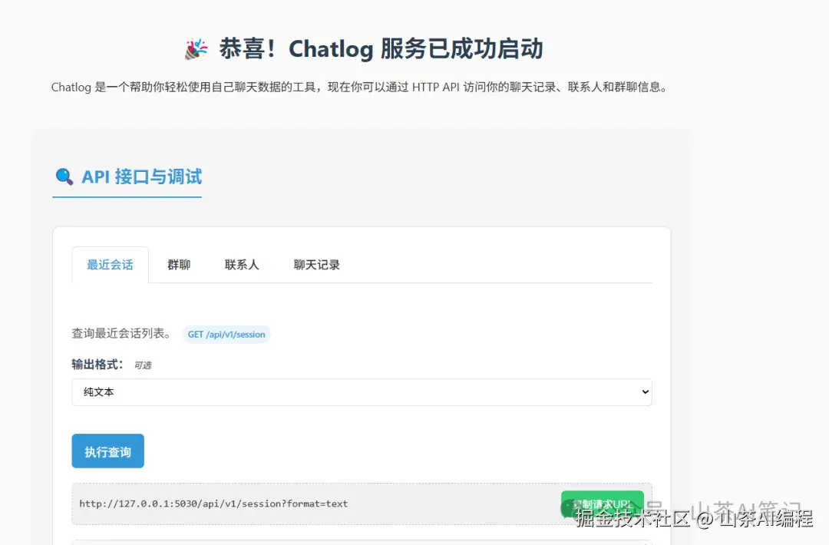Click the 可选 hint next to 输出格式

(x=143, y=365)
